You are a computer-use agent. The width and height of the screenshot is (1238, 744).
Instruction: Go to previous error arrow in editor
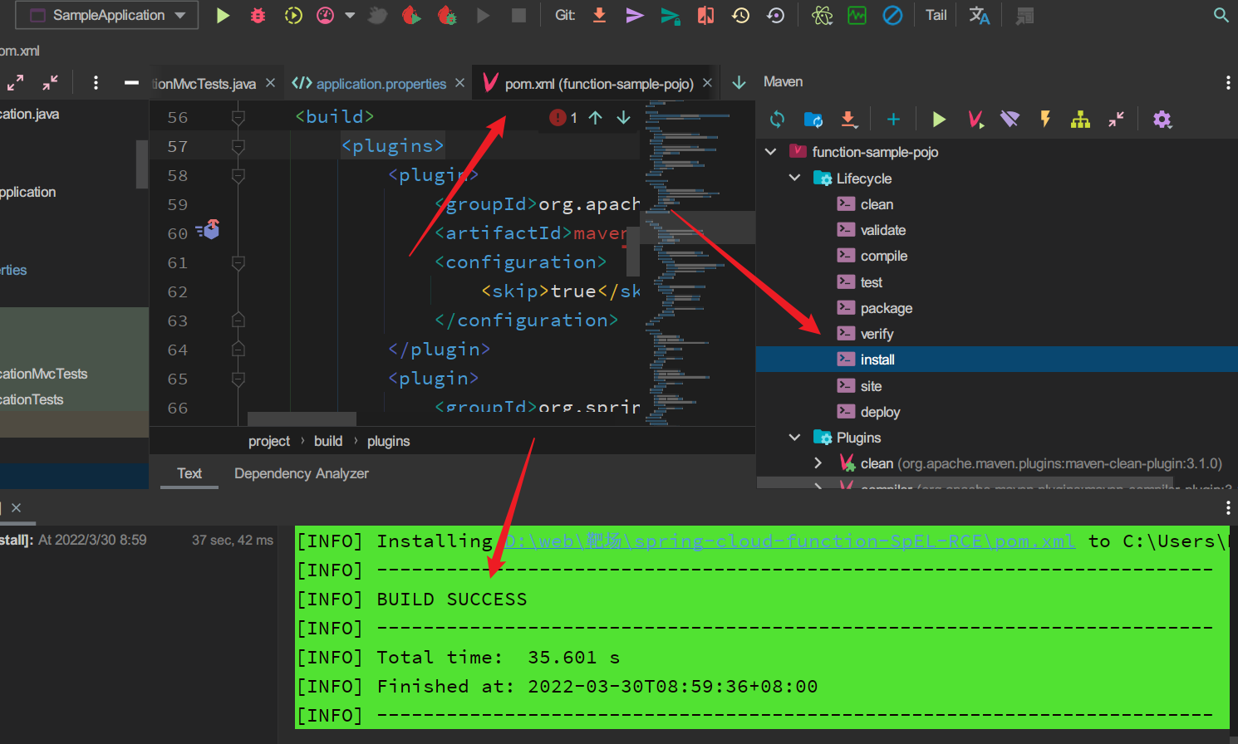595,118
